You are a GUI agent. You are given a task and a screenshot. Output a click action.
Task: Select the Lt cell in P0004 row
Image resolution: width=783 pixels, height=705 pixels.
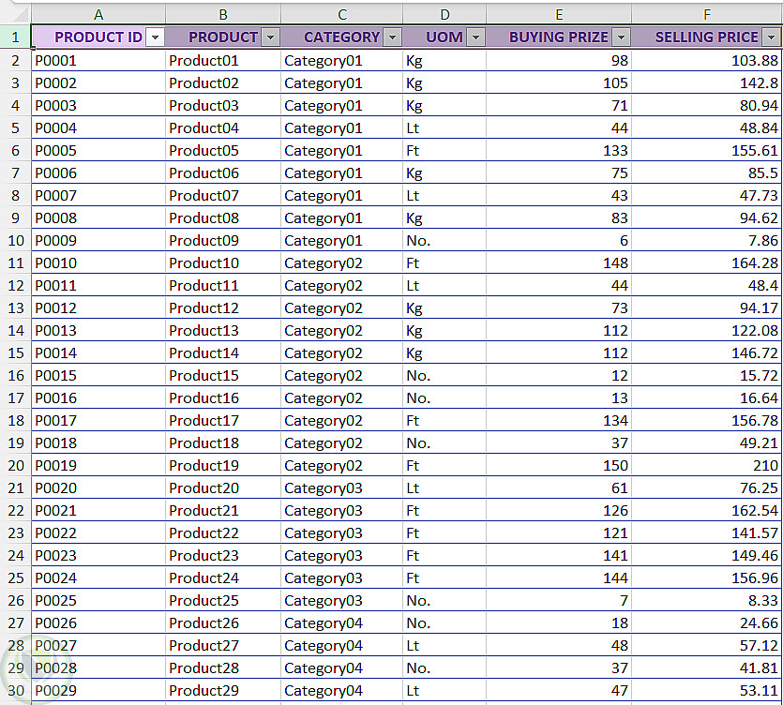tap(444, 127)
